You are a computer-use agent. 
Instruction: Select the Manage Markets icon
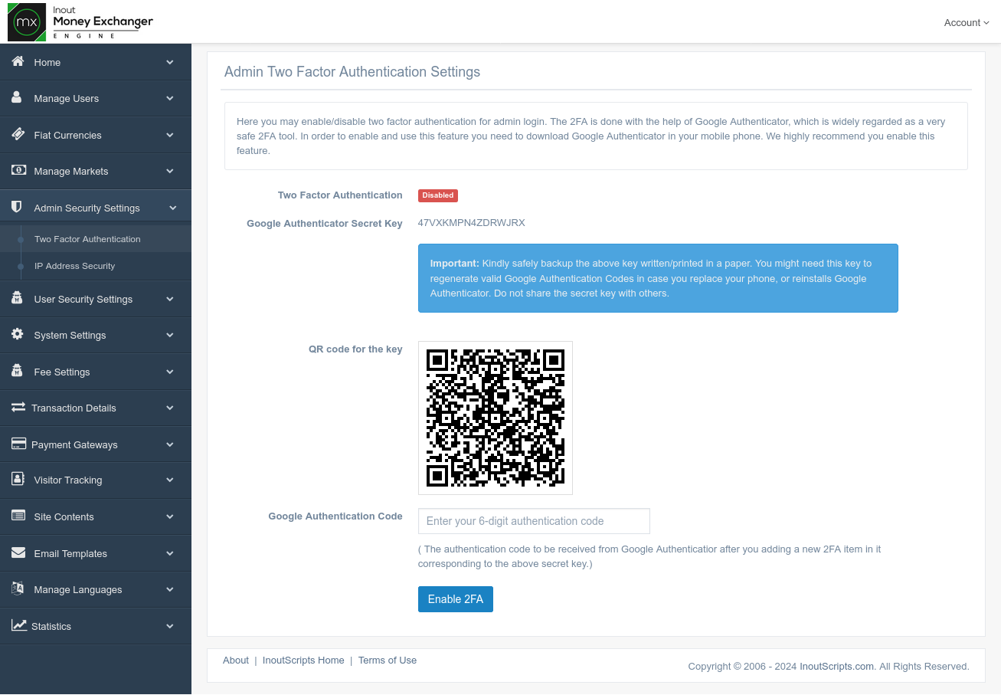click(x=17, y=171)
